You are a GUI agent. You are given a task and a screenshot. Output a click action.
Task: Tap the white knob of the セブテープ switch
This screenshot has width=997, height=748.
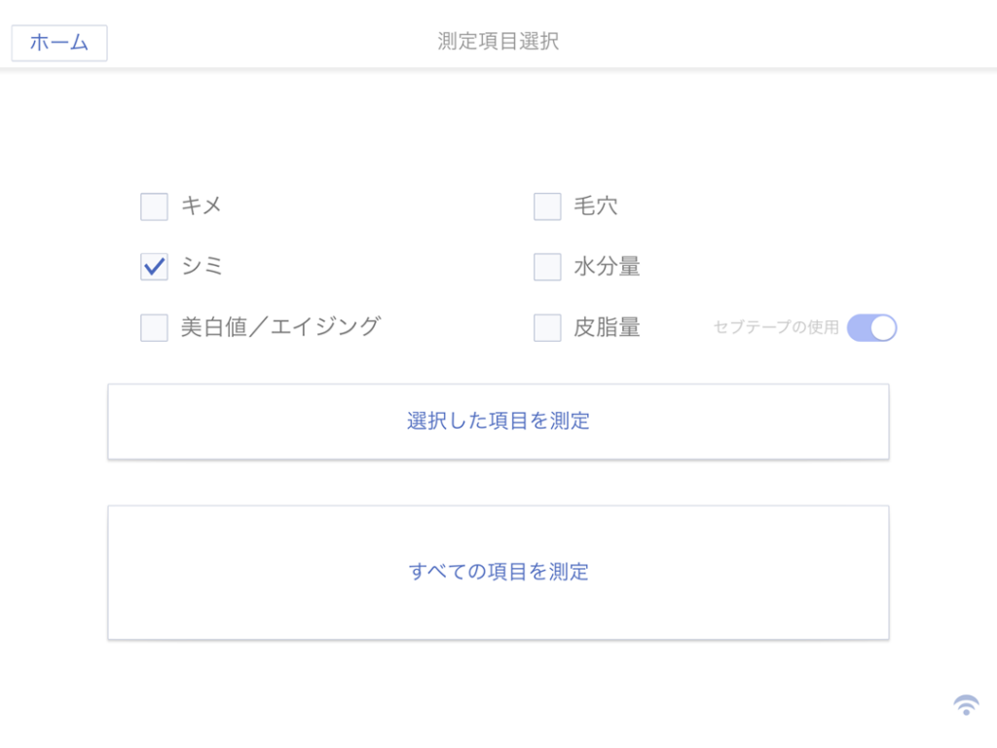tap(882, 328)
